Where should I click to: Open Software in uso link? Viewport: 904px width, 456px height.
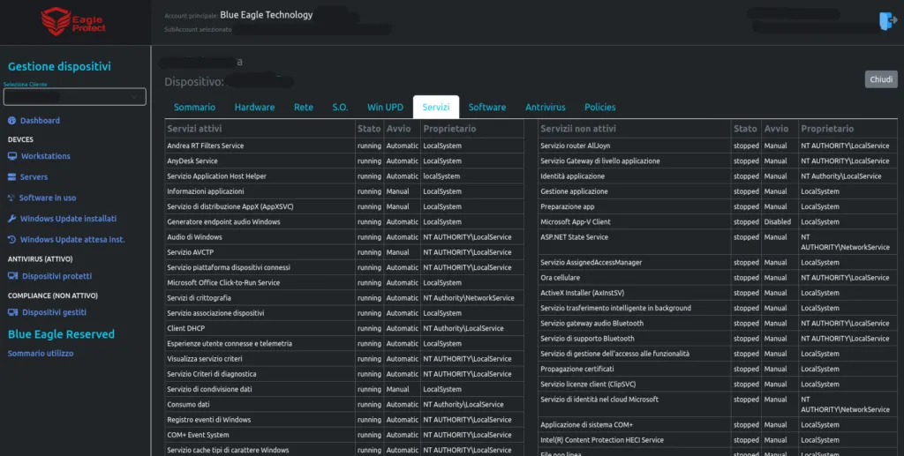48,198
